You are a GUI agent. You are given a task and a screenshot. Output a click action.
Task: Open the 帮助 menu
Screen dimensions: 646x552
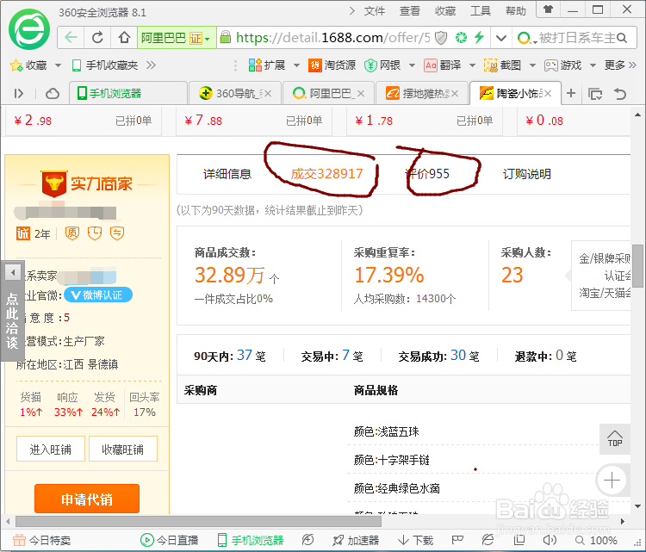[x=516, y=11]
